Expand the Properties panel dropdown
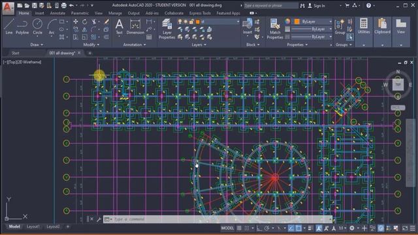Image resolution: width=418 pixels, height=235 pixels. click(297, 45)
